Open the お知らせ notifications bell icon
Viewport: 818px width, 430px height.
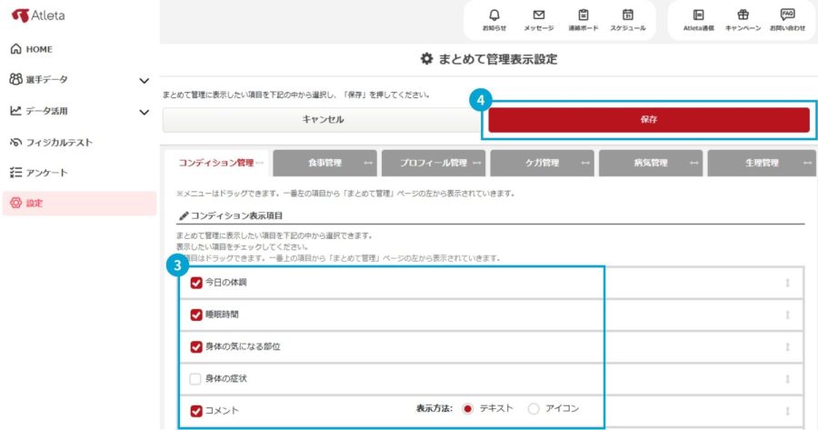tap(494, 15)
